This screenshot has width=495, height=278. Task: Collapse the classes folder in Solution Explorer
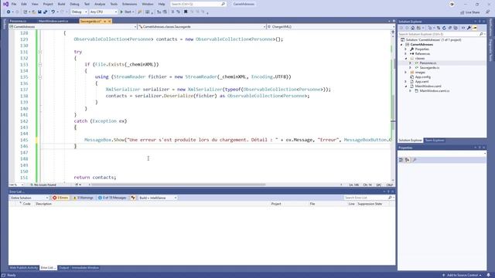(406, 59)
